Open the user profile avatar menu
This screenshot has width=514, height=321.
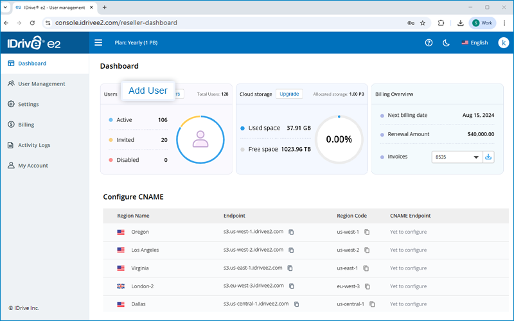click(503, 43)
